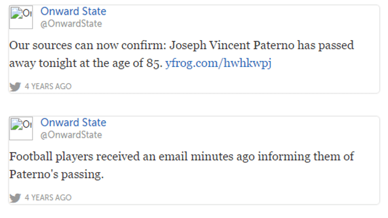Click the name "Joseph Vincent Paterno" in the tweet
This screenshot has width=388, height=218.
[232, 45]
